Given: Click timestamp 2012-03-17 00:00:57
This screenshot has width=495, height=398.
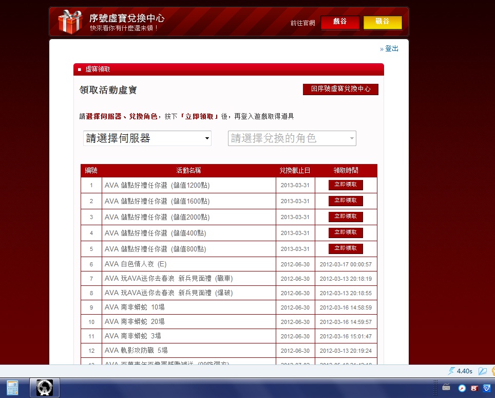Looking at the screenshot, I should point(346,264).
